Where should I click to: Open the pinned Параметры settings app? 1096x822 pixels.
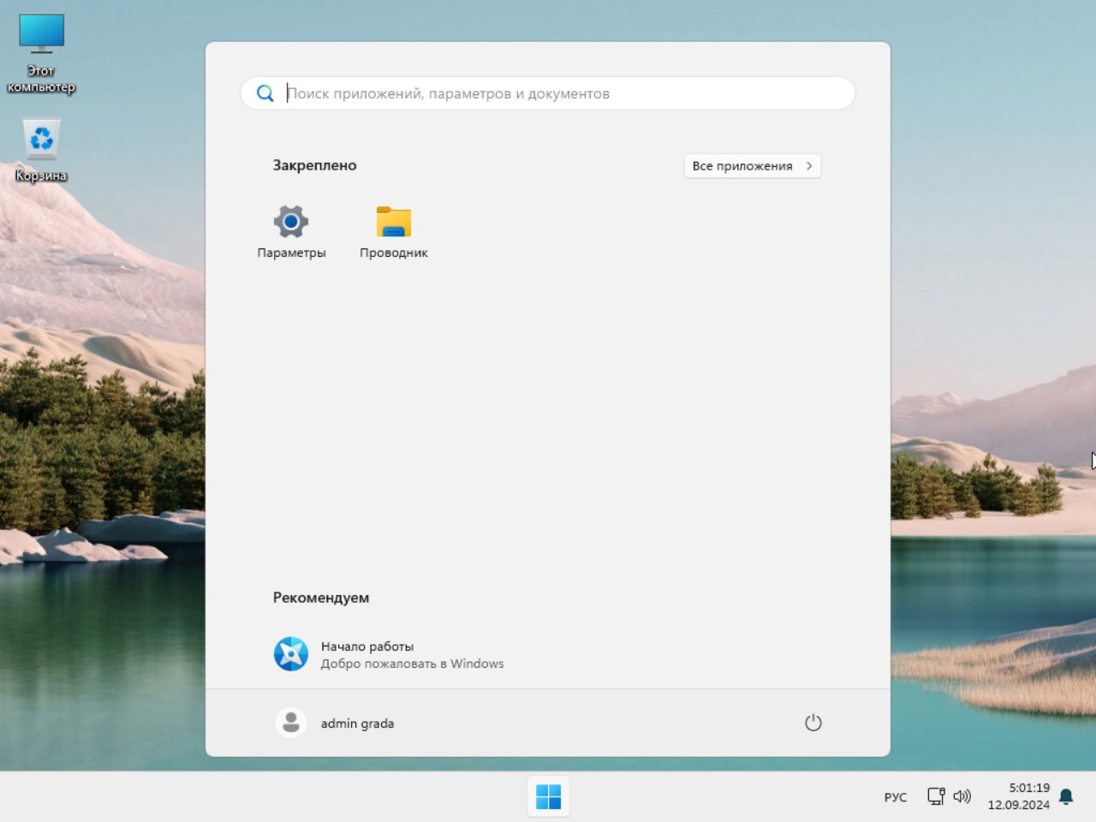pos(291,231)
